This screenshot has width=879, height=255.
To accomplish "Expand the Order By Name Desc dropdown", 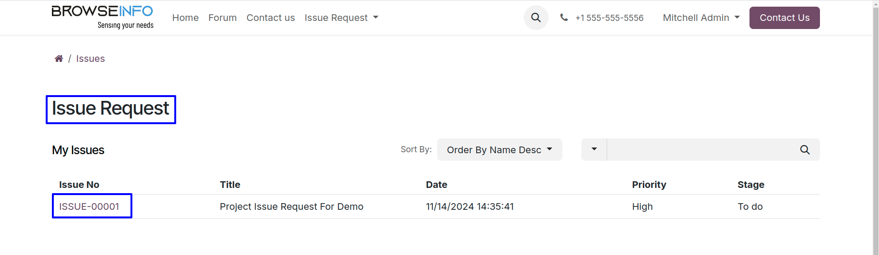I will pyautogui.click(x=499, y=150).
